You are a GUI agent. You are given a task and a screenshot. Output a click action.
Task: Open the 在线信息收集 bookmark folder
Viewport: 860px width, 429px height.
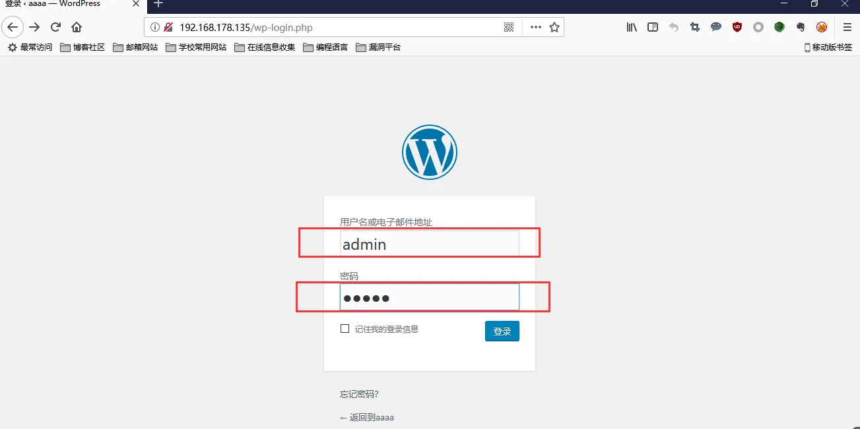pyautogui.click(x=265, y=47)
